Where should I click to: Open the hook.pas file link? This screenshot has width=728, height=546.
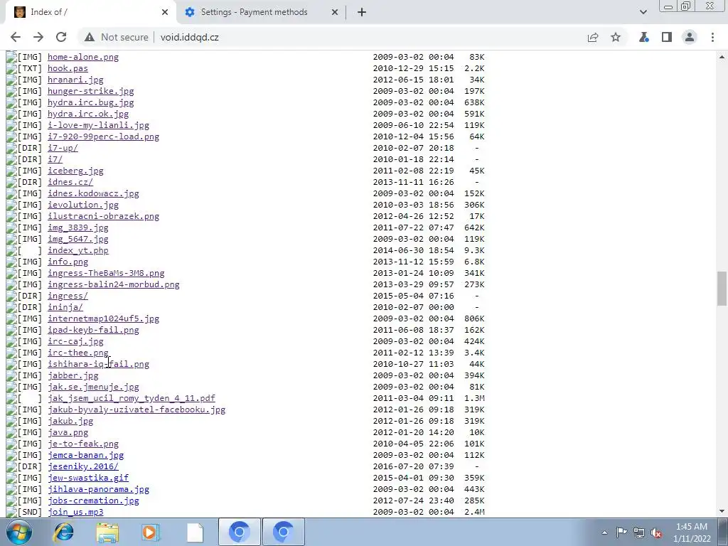click(x=68, y=68)
